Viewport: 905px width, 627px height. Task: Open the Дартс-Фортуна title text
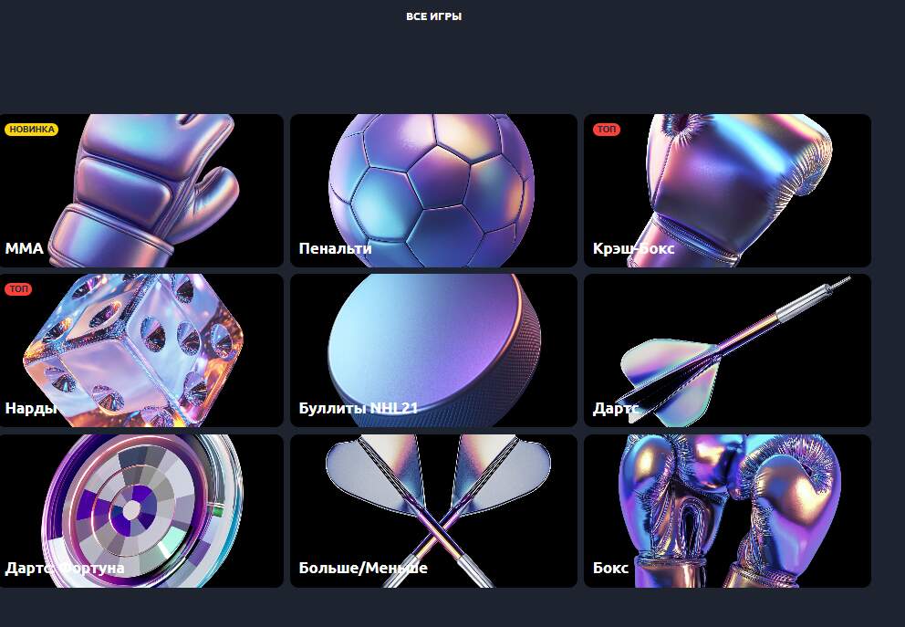tap(65, 568)
